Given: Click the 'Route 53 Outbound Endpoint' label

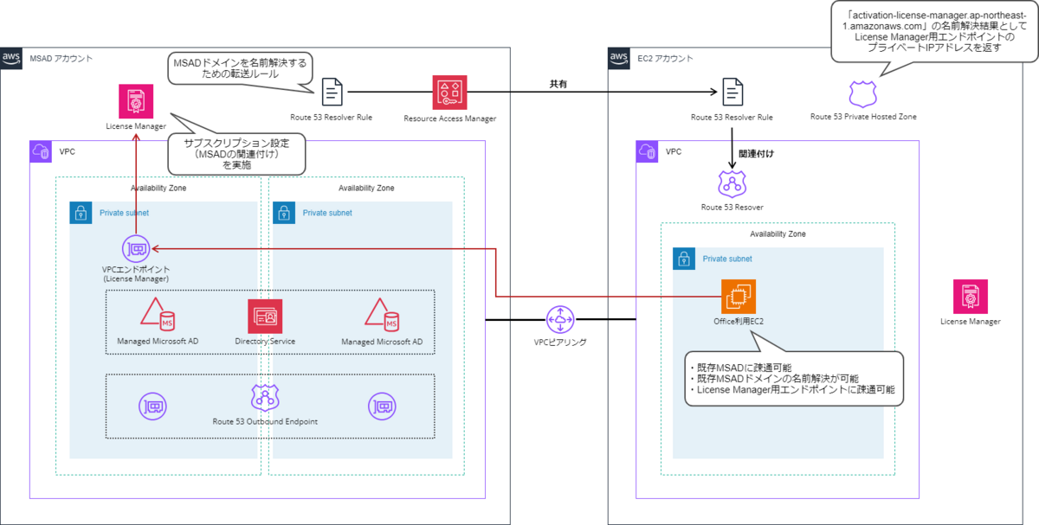Looking at the screenshot, I should (264, 421).
